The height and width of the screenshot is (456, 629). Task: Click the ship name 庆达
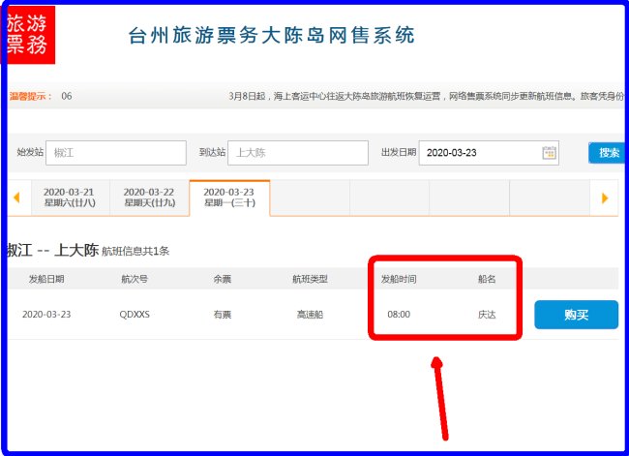coord(487,315)
